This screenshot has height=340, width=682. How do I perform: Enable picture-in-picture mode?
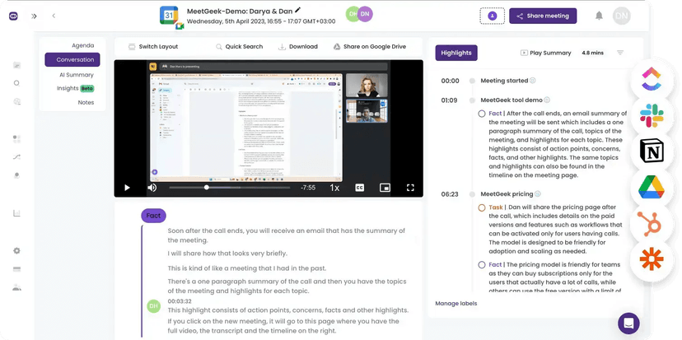(385, 188)
